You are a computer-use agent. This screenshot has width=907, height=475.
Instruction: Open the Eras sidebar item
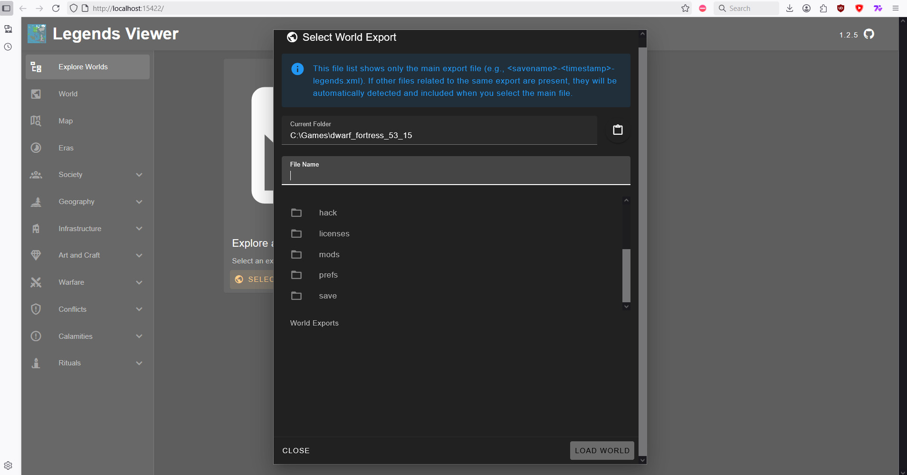click(87, 148)
